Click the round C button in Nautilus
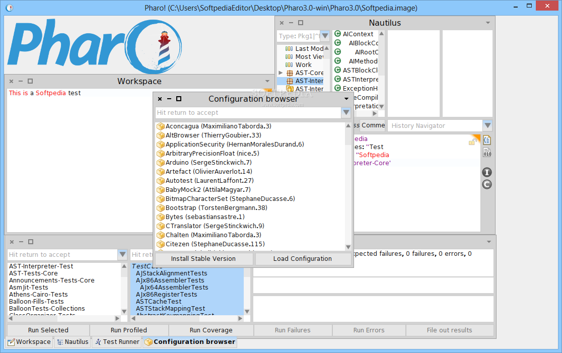Viewport: 562px width, 353px height. click(487, 185)
